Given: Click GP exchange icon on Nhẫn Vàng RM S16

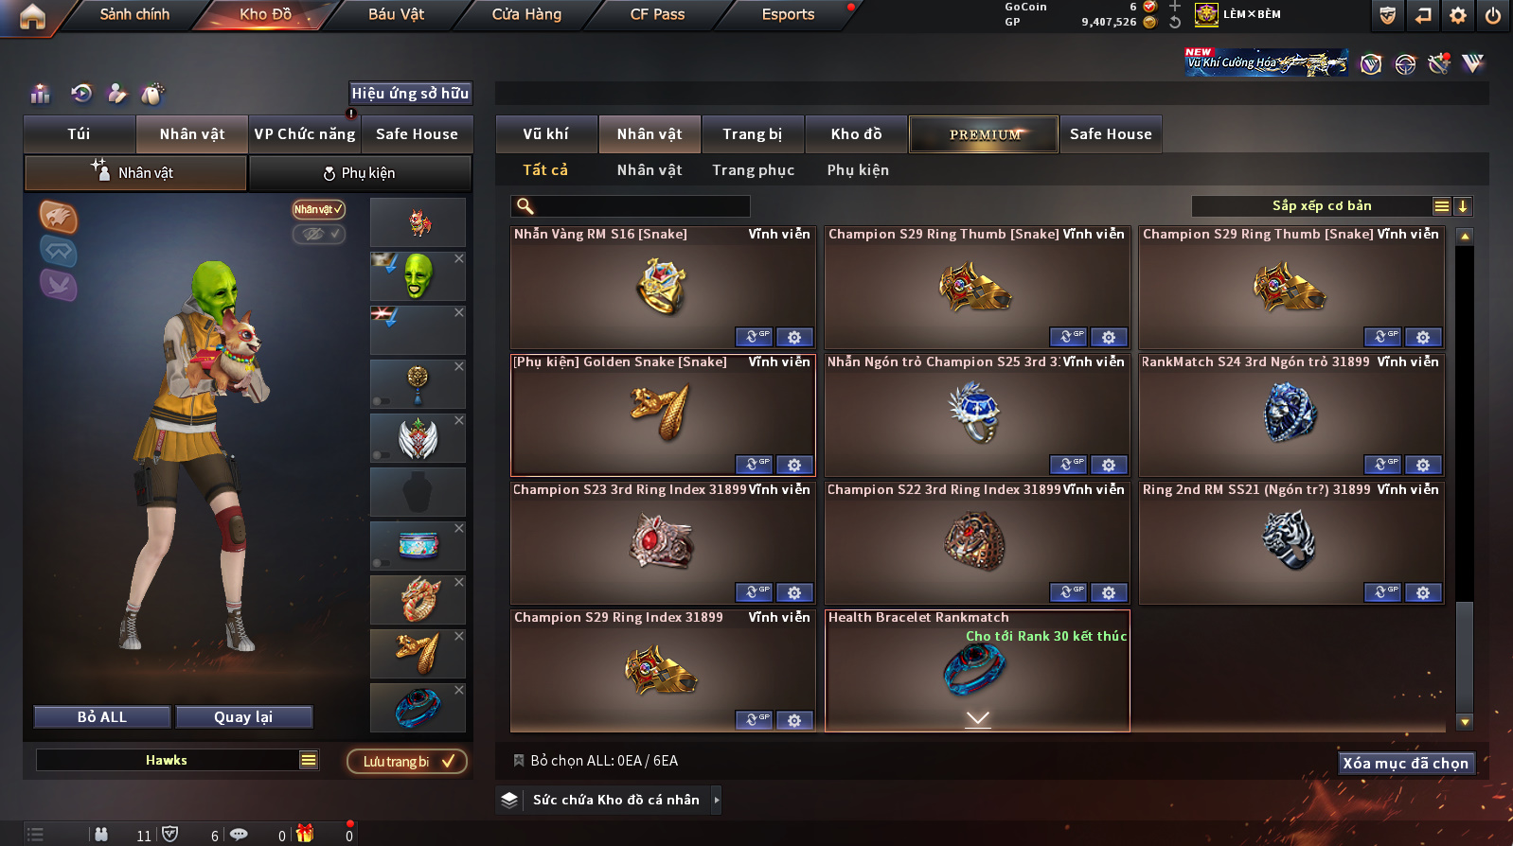Looking at the screenshot, I should pos(754,337).
